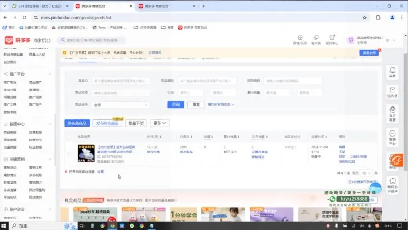The height and width of the screenshot is (230, 408).
Task: Open the 商品分类 dropdown showing 全部
Action: [121, 104]
